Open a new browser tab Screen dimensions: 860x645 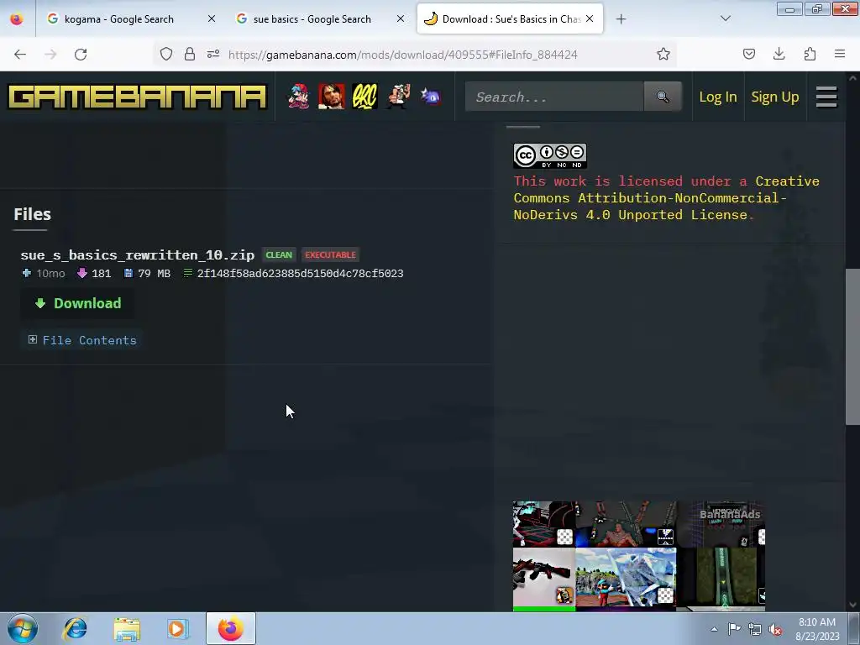621,19
